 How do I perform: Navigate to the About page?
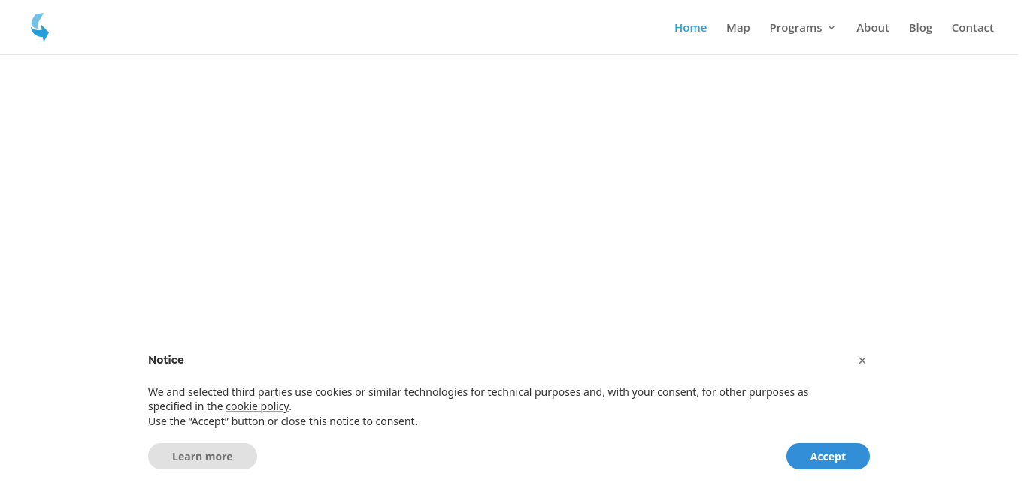tap(872, 28)
